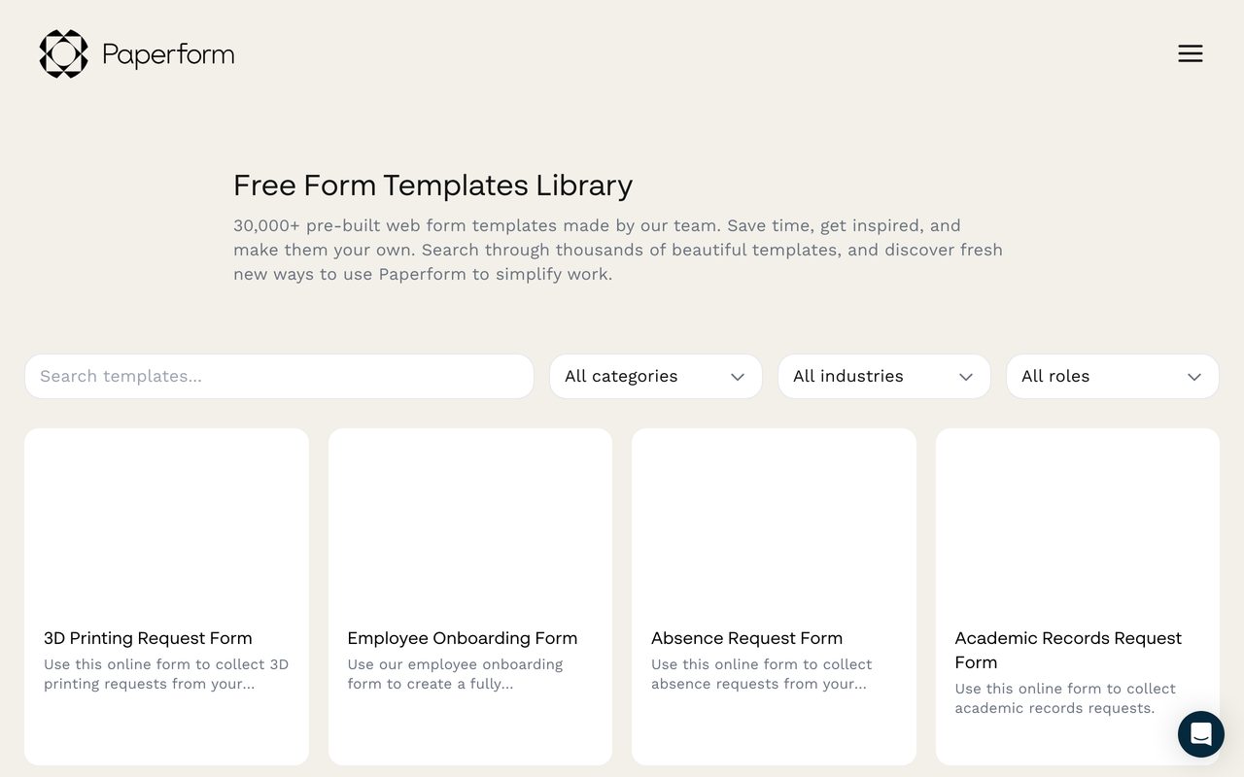
Task: Expand the All industries dropdown
Action: click(884, 376)
